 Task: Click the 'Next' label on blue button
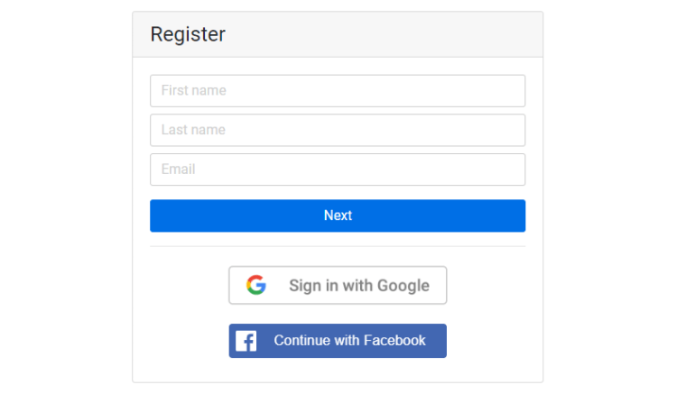point(338,215)
